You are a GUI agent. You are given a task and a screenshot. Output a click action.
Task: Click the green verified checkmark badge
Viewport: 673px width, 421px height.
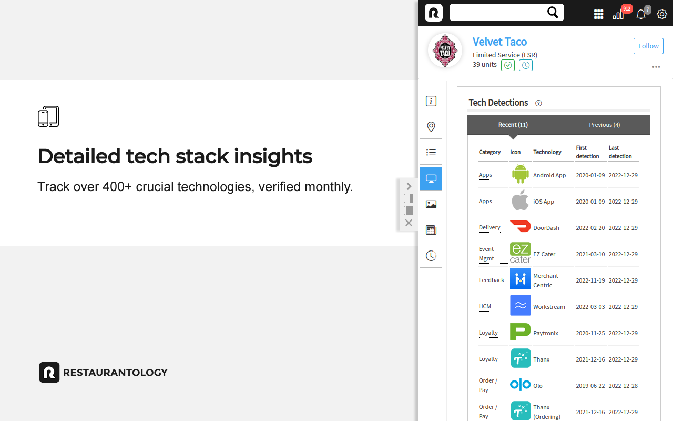(x=508, y=65)
